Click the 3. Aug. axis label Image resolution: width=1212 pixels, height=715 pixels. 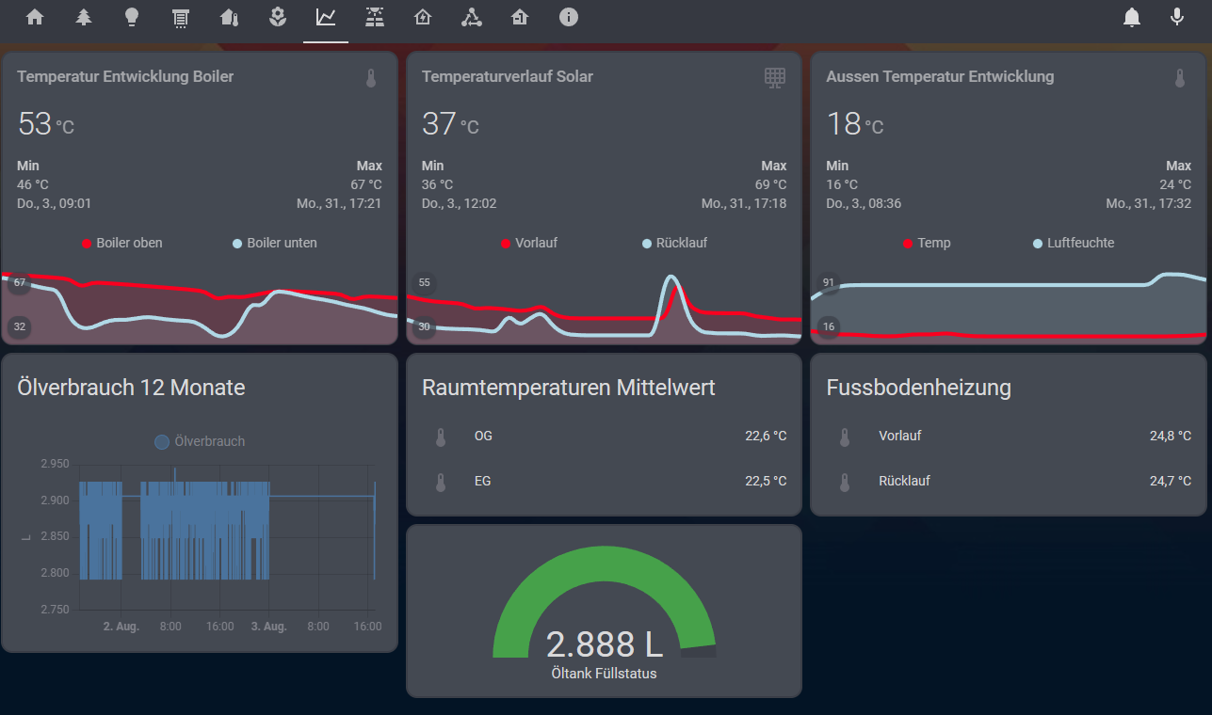(x=269, y=627)
